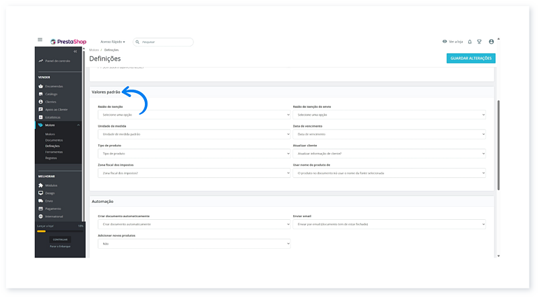This screenshot has height=298, width=539.
Task: Click the hamburger menu icon
Action: [40, 41]
